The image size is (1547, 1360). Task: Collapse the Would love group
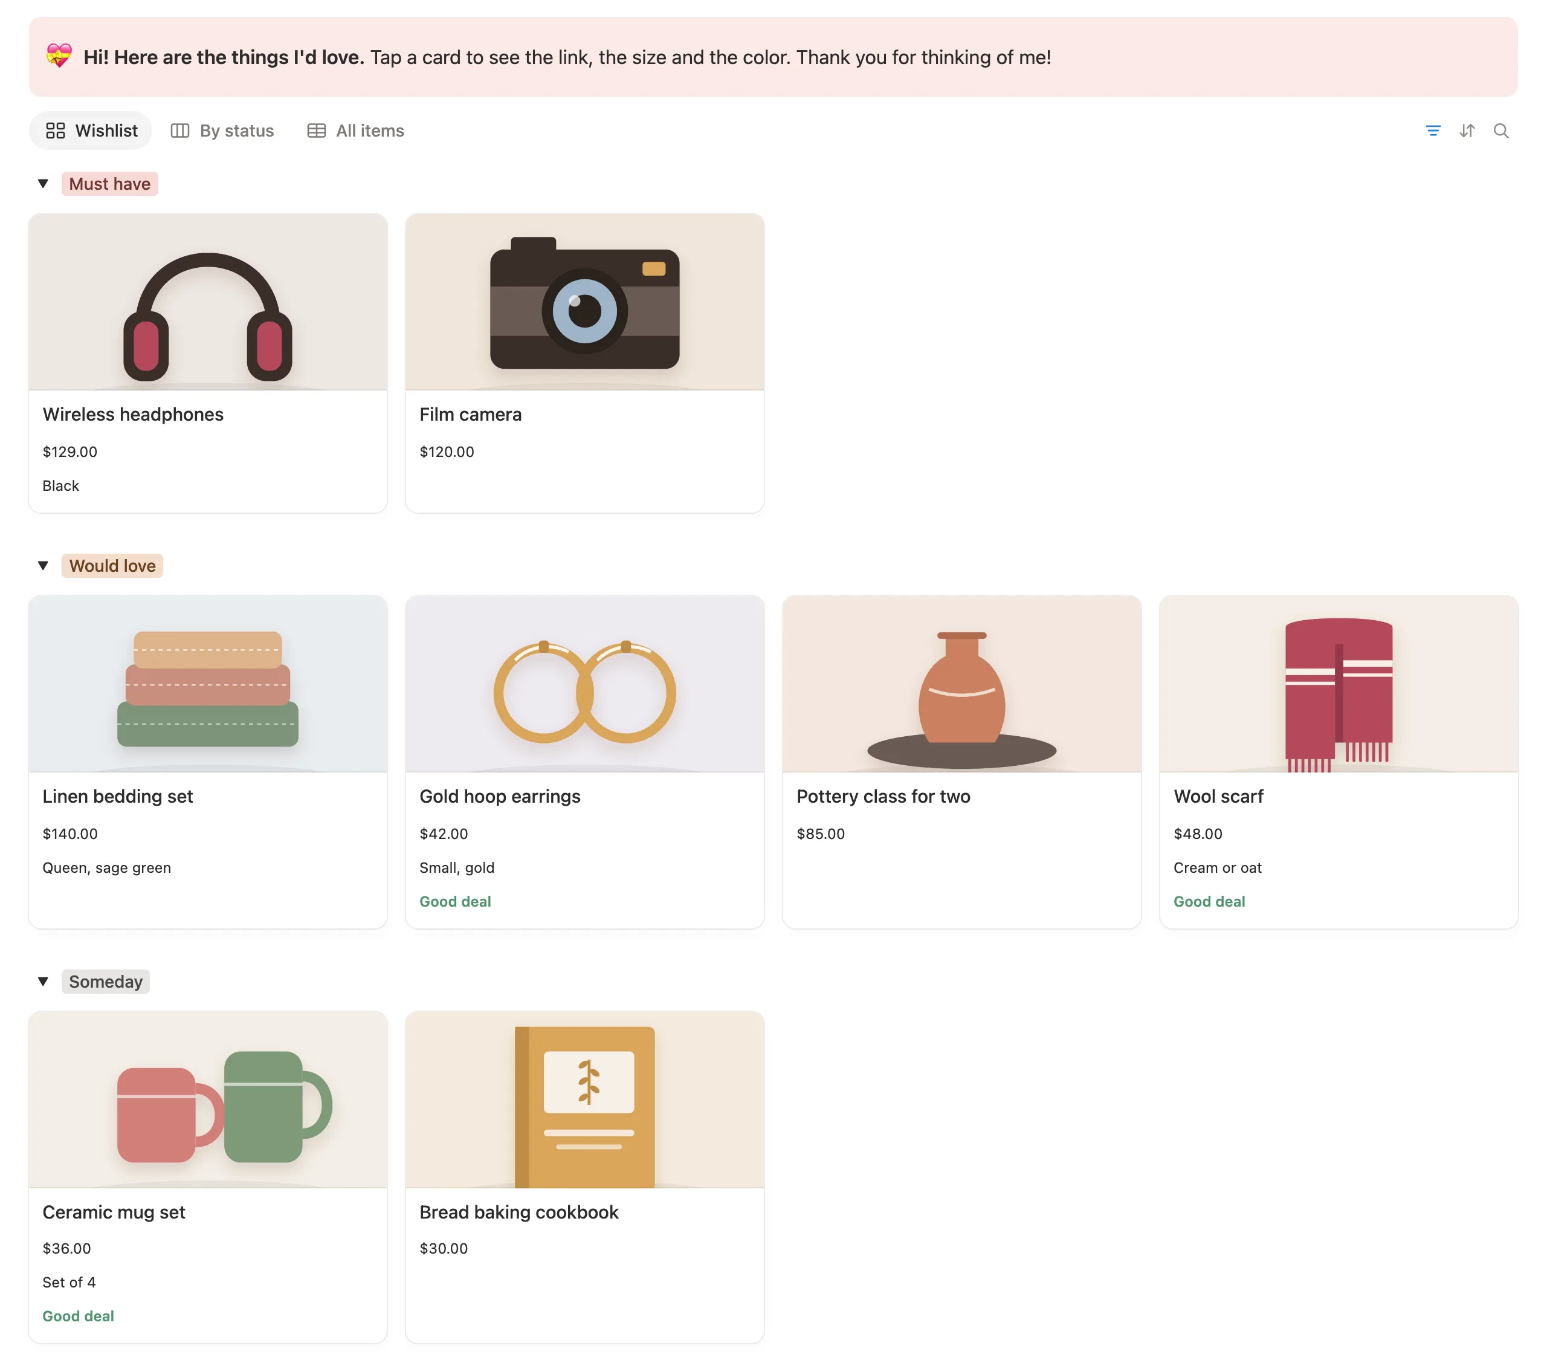point(43,566)
